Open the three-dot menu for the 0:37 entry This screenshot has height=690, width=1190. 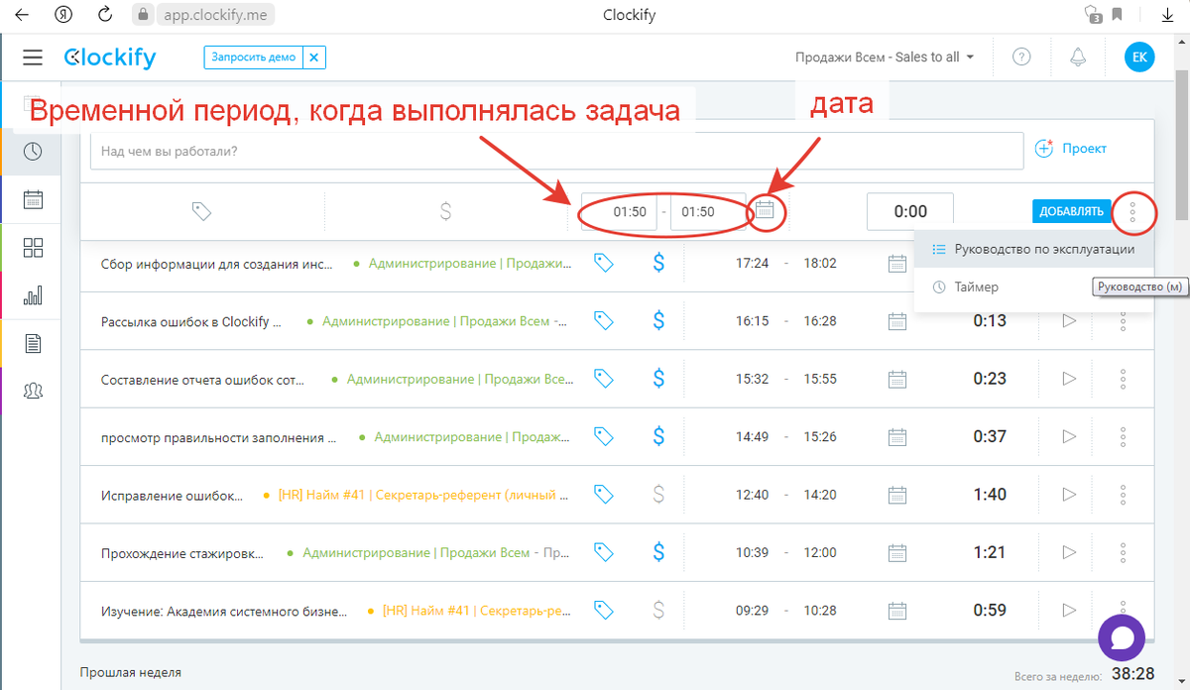click(x=1123, y=436)
